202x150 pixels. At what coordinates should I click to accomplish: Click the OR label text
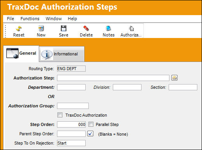(51, 97)
